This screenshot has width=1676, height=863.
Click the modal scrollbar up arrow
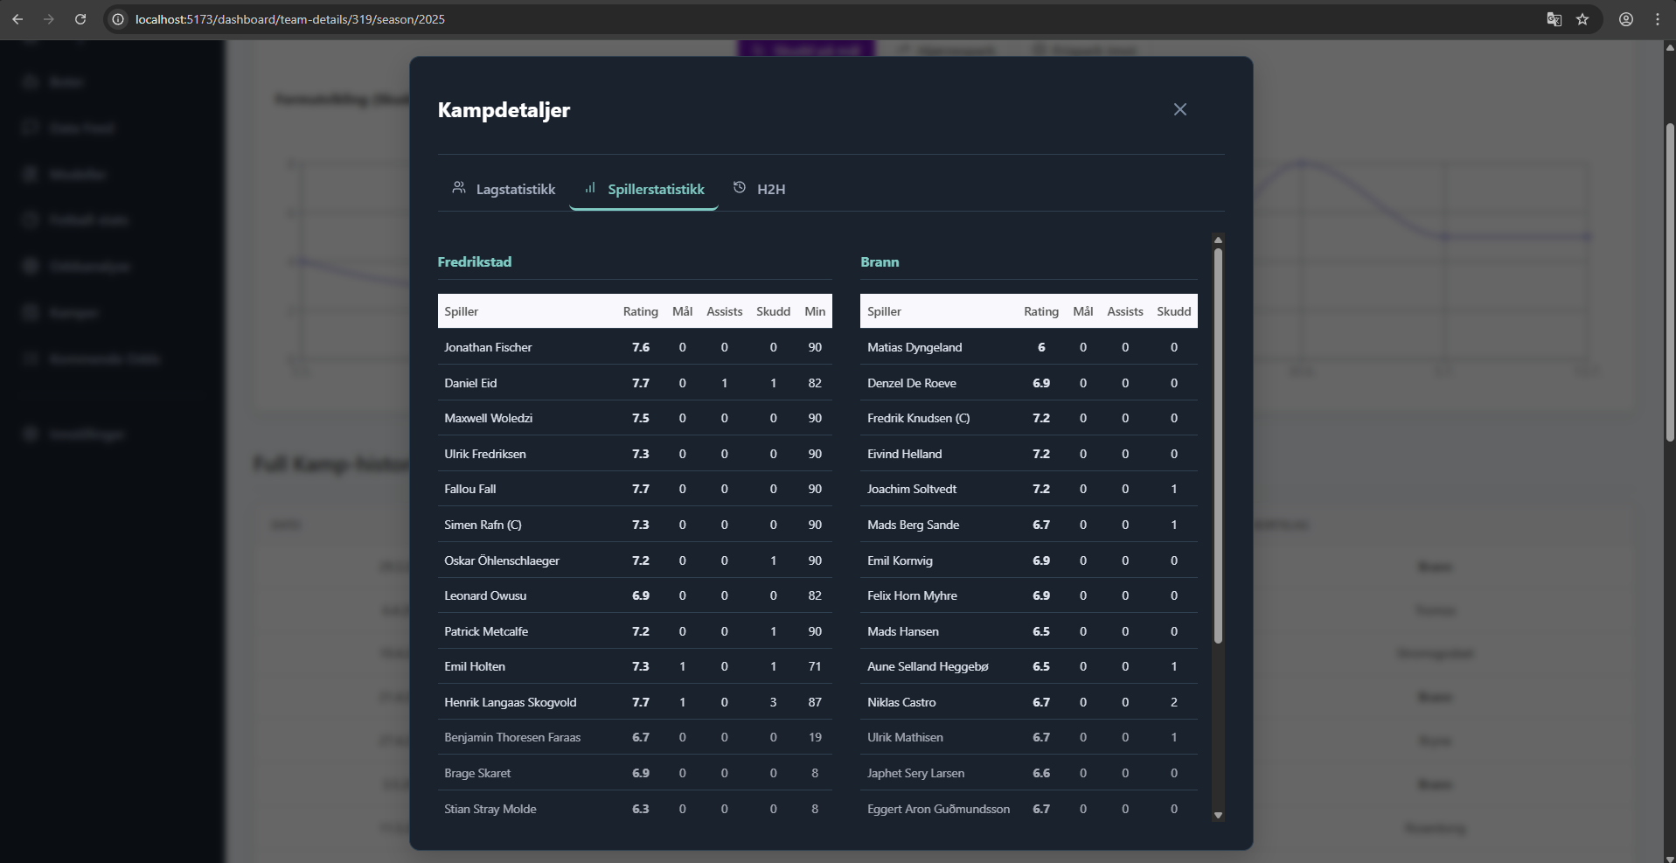tap(1218, 240)
